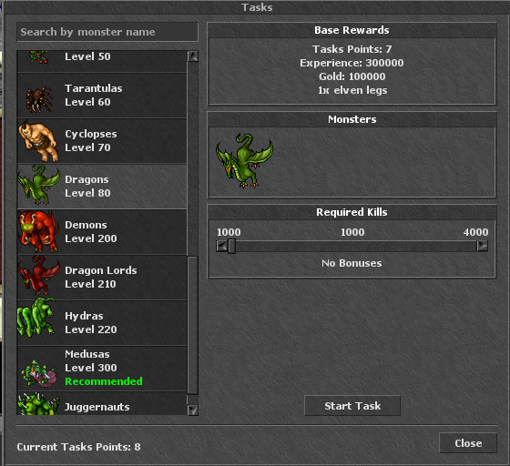Select the Medusas monster icon
This screenshot has width=510, height=466.
[x=39, y=374]
